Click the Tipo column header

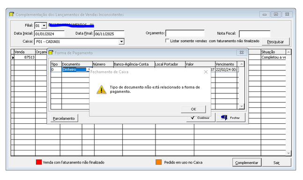coord(56,64)
